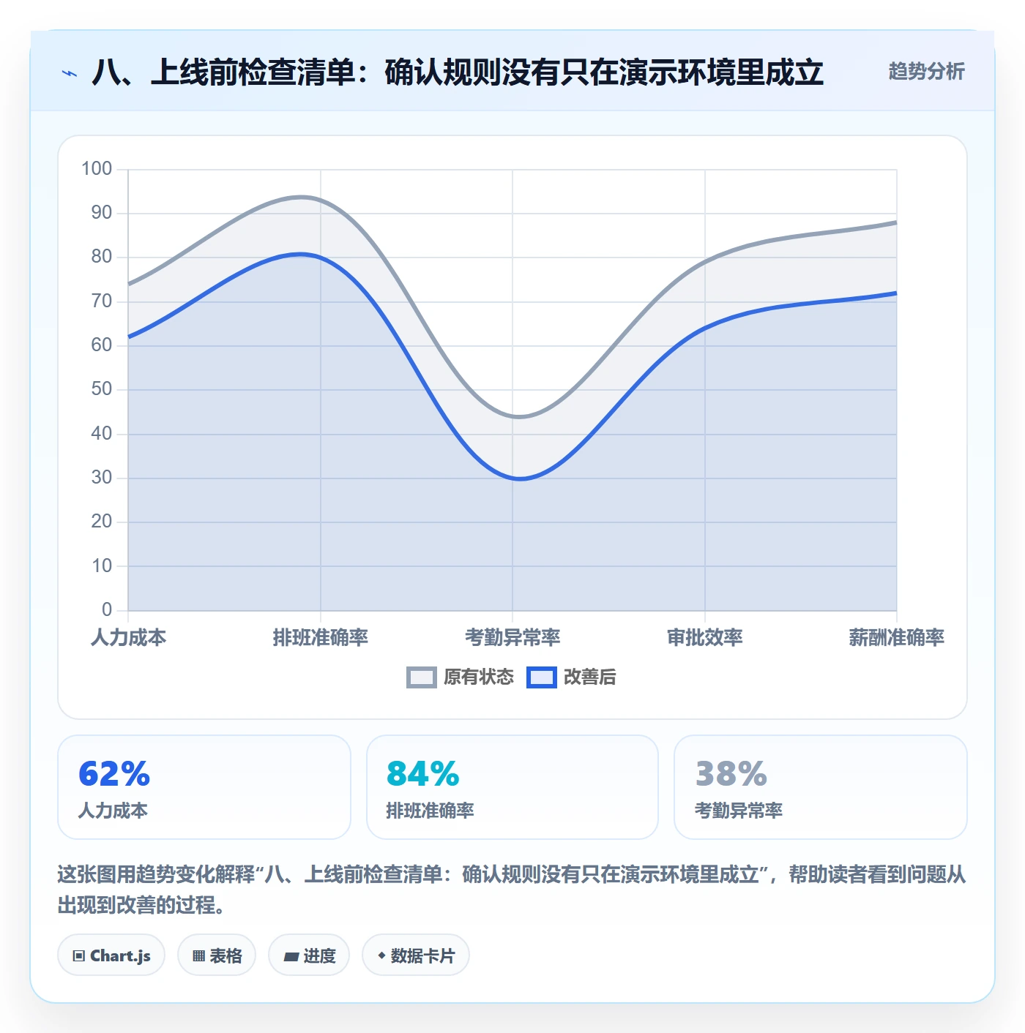Click the diamond icon in the 数据卡片 chip
This screenshot has height=1033, width=1025.
381,955
